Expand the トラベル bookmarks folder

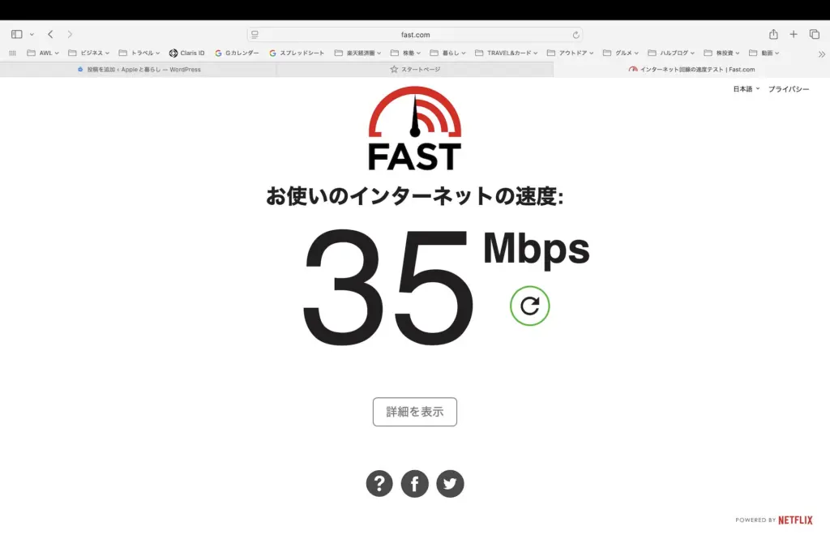point(139,53)
